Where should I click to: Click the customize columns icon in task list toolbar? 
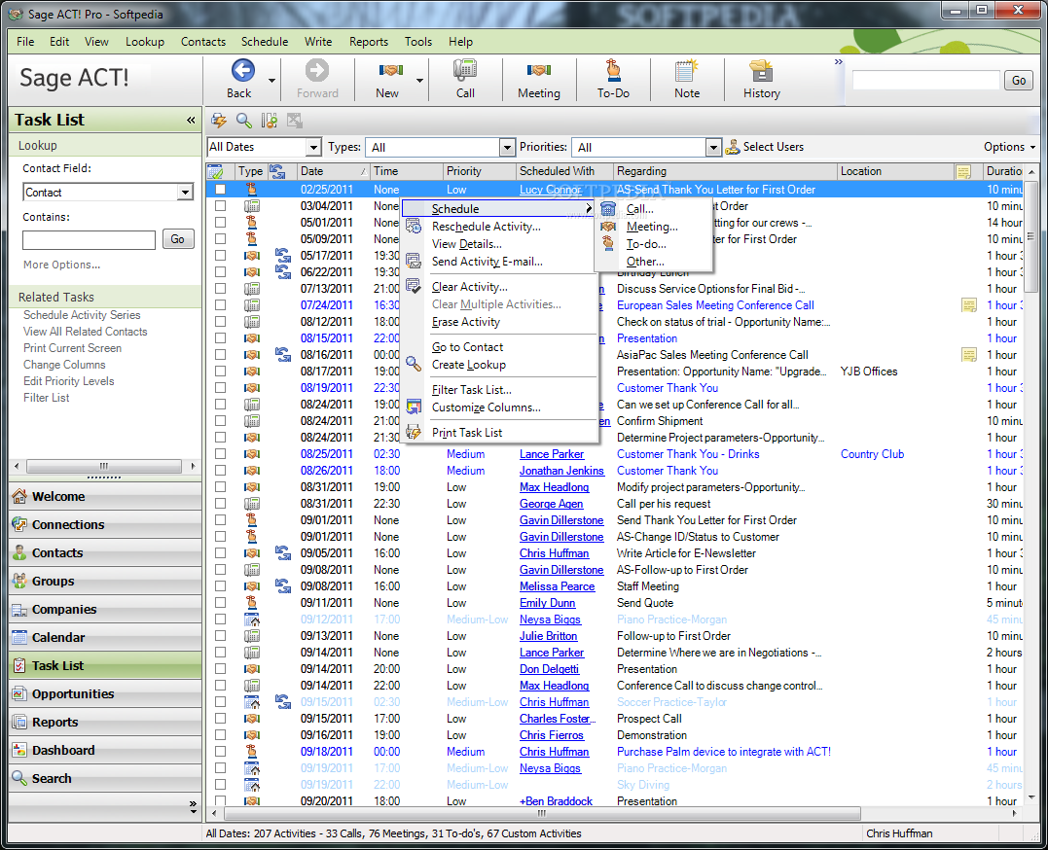(x=270, y=121)
